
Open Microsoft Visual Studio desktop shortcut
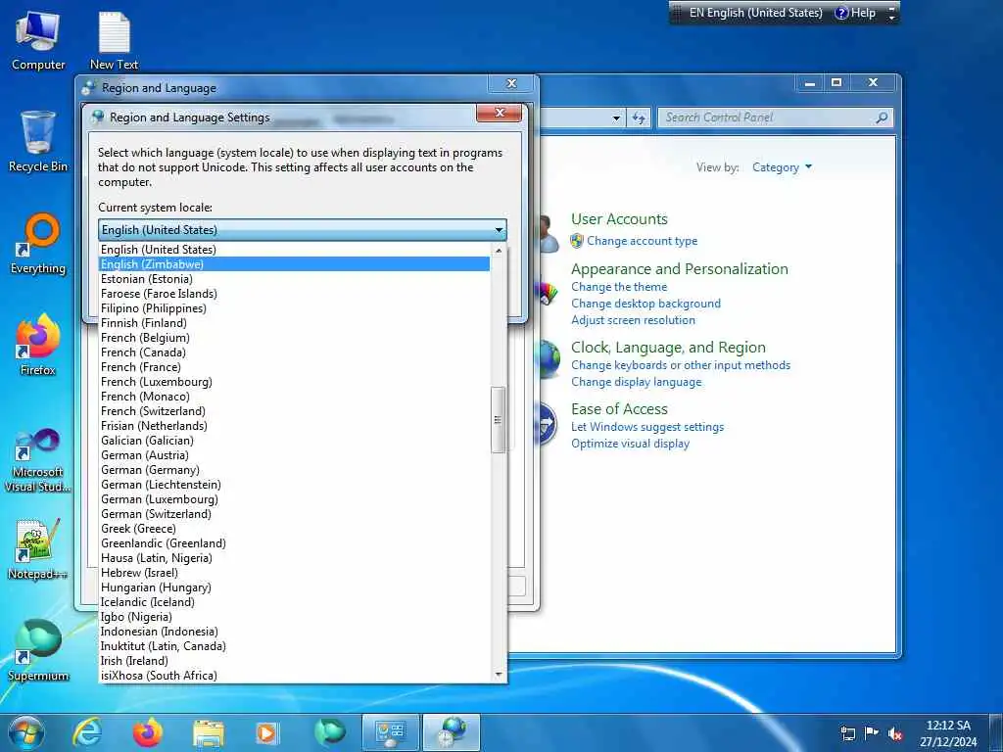[38, 460]
